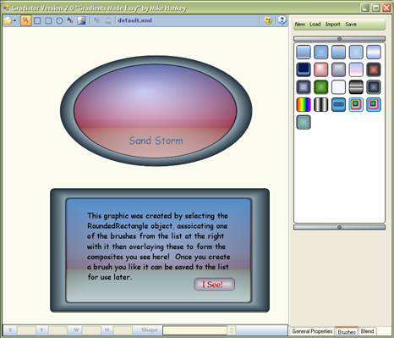
Task: Select the dark outer frame of the rounded rectangle
Action: [x=57, y=250]
